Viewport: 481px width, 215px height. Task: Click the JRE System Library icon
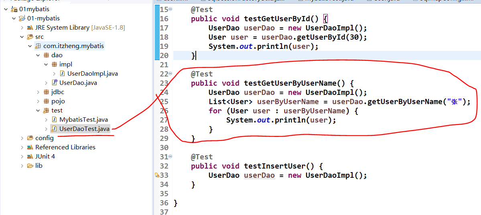pos(30,28)
